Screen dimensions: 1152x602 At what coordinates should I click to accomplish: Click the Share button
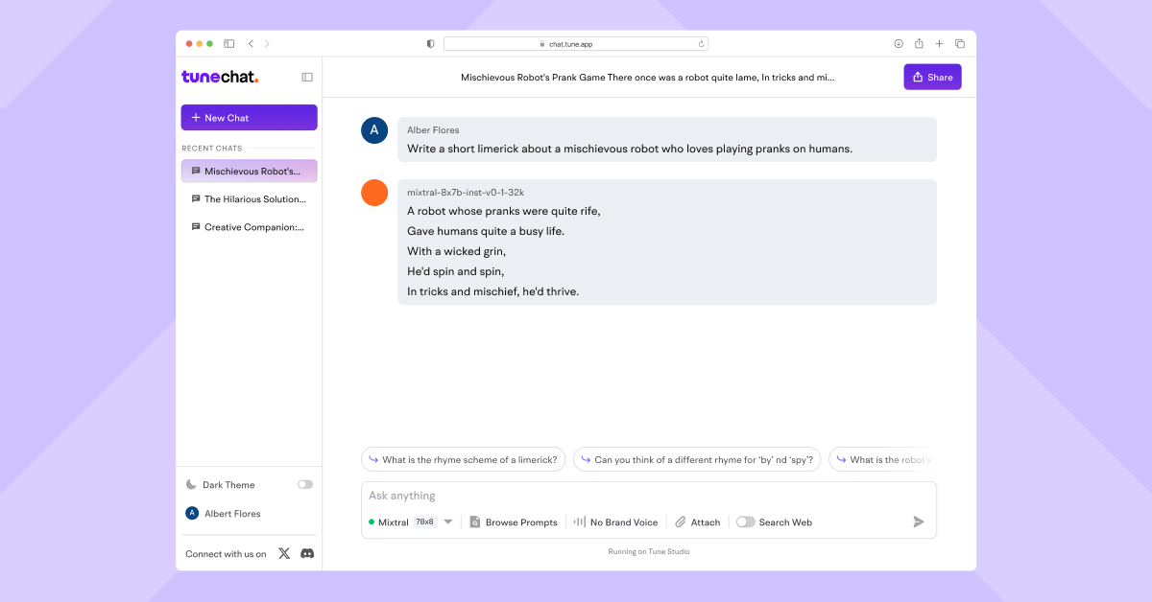(931, 77)
